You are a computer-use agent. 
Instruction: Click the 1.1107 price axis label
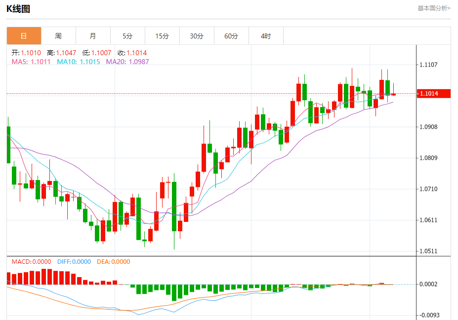coord(428,65)
